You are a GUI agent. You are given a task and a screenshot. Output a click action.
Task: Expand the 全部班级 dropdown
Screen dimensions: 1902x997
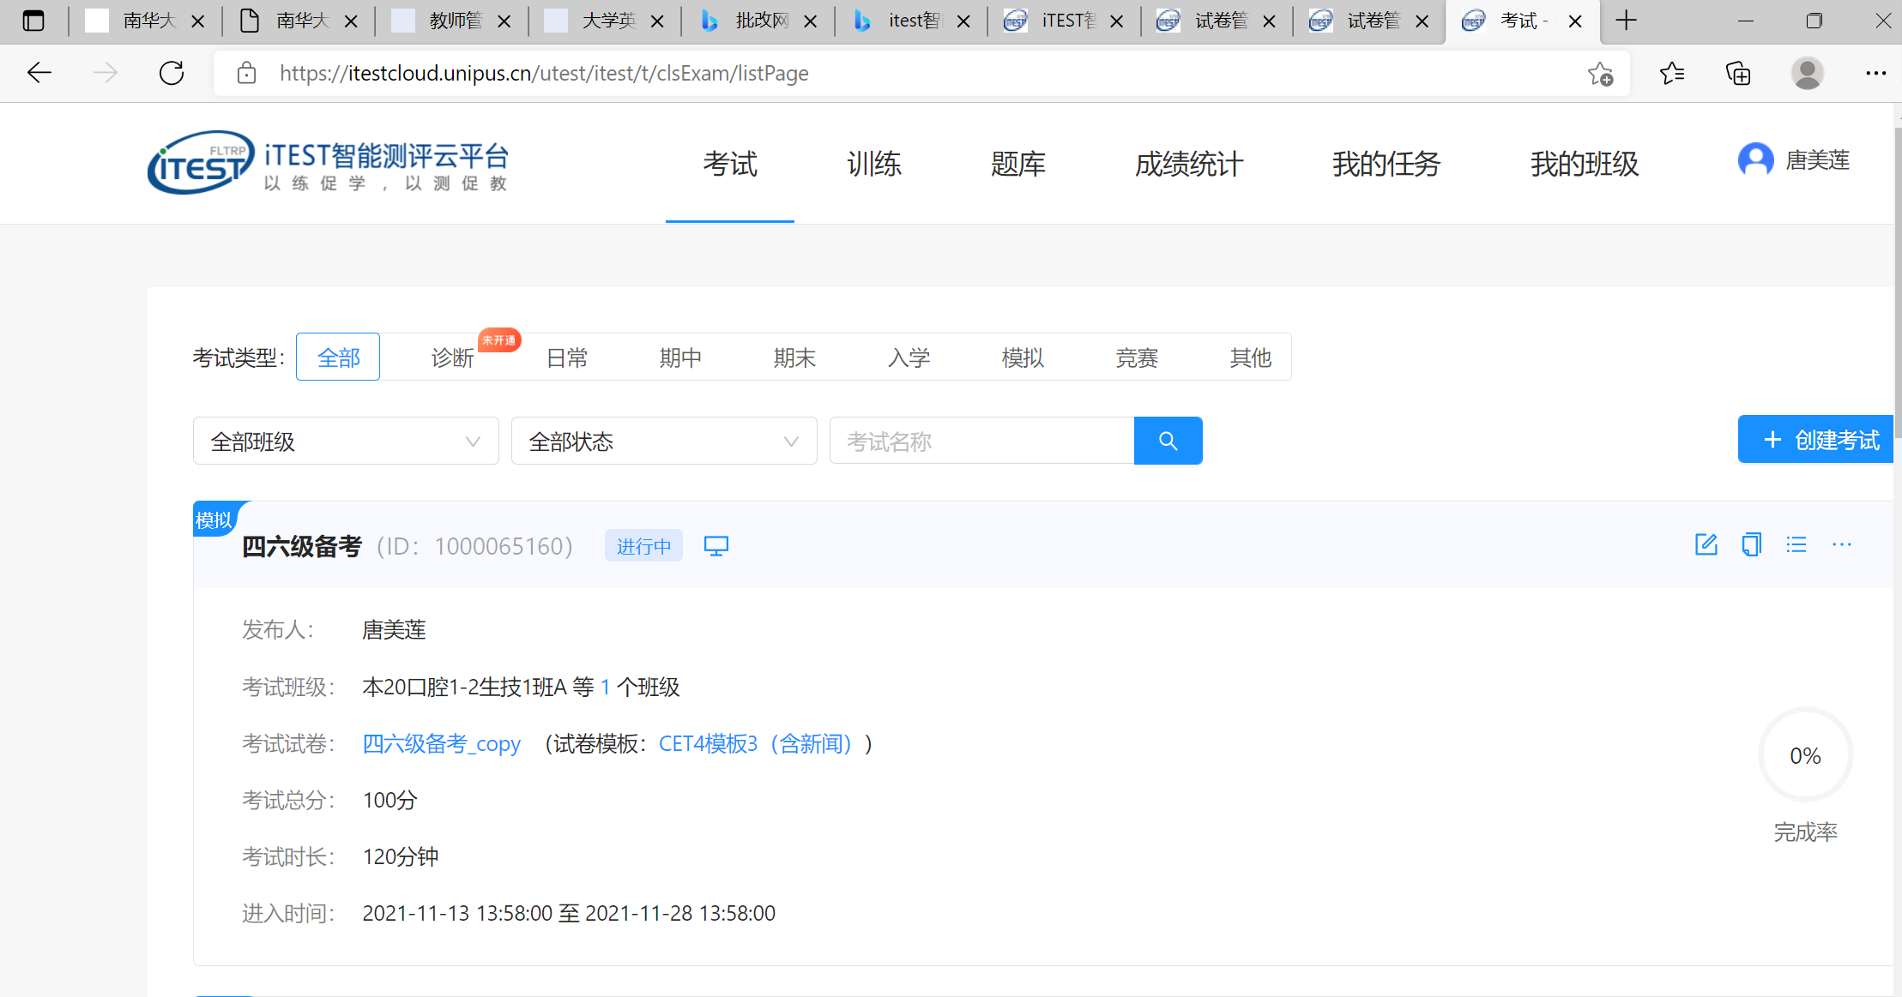346,441
